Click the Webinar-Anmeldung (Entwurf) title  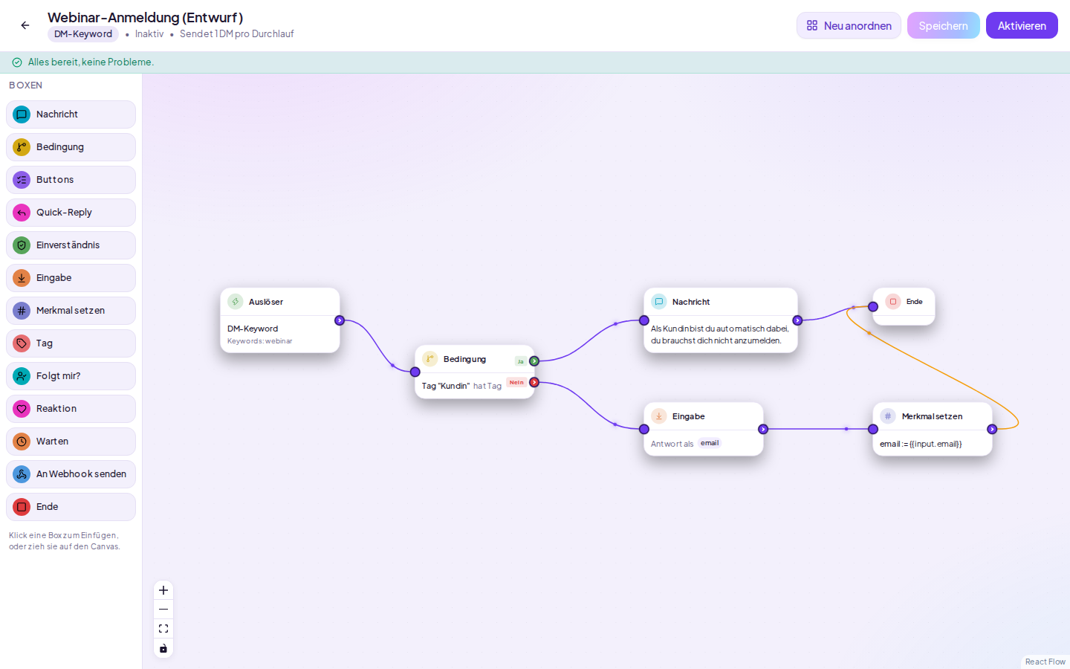point(146,17)
